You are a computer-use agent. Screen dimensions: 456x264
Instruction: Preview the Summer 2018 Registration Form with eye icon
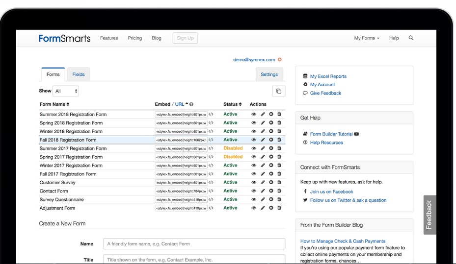(254, 114)
